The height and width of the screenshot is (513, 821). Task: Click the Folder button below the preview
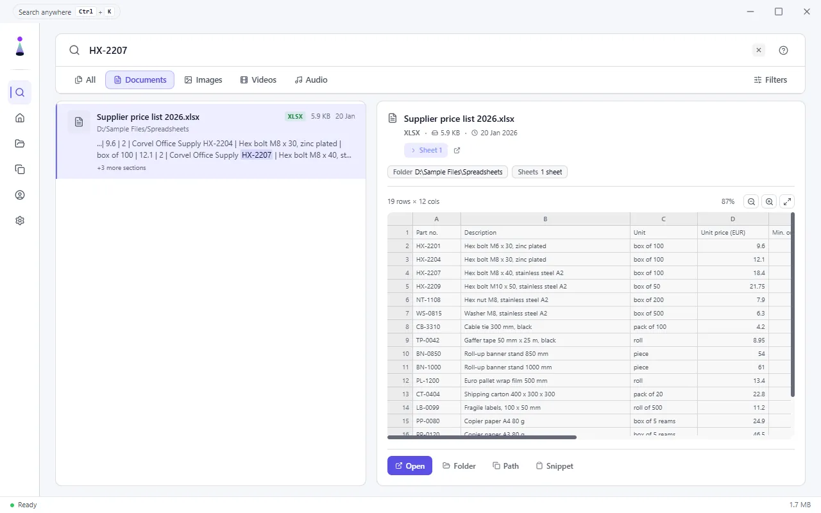(459, 466)
